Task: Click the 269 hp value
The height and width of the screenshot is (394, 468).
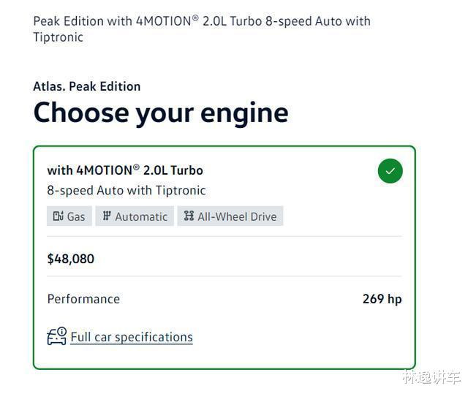Action: click(x=382, y=299)
